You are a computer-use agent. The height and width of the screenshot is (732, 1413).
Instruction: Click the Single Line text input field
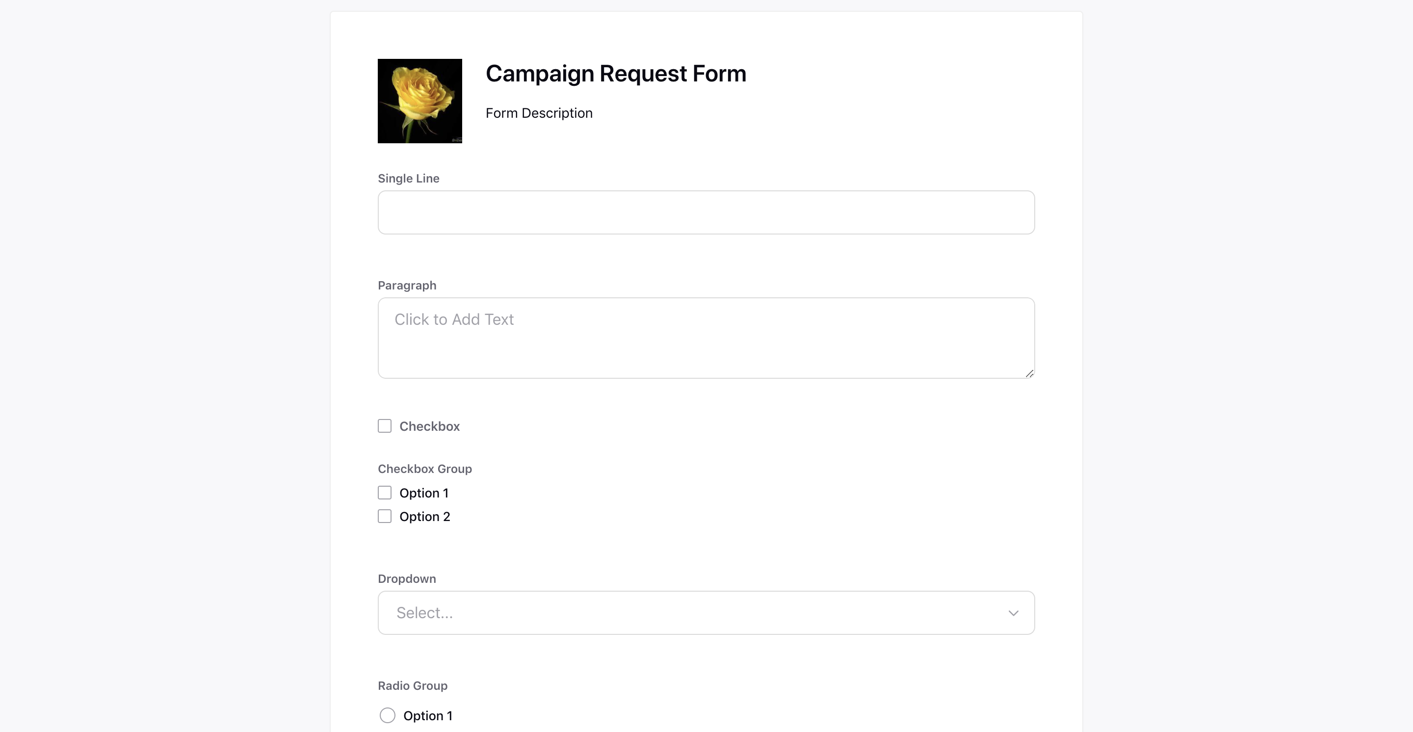706,212
